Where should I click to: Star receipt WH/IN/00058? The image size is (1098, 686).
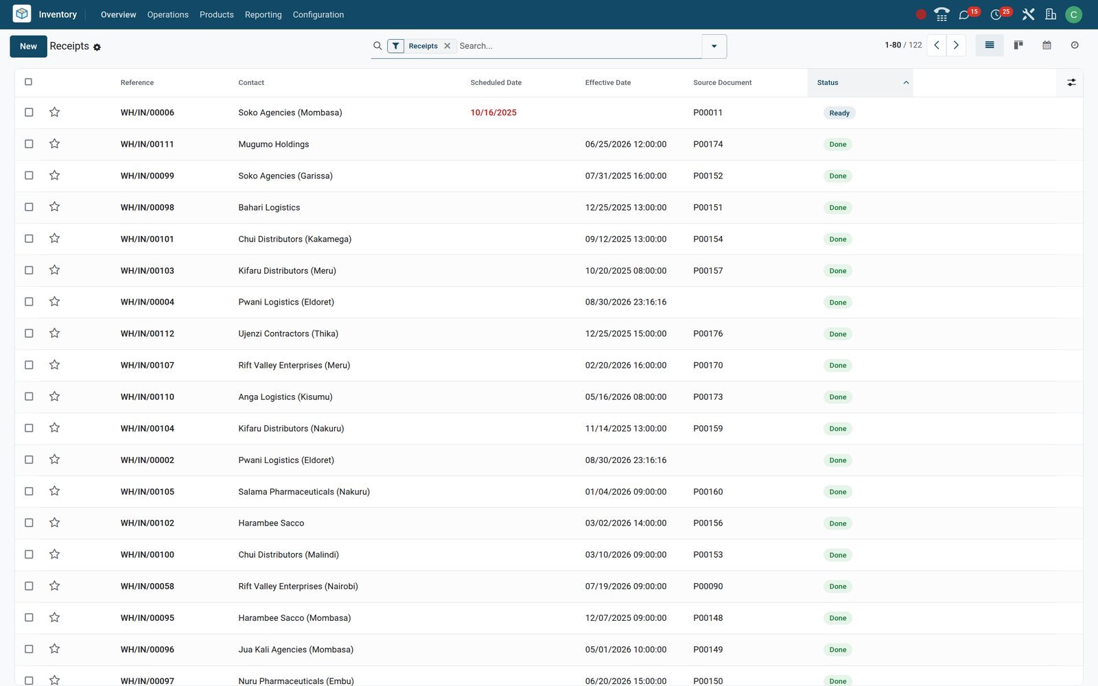click(x=54, y=585)
